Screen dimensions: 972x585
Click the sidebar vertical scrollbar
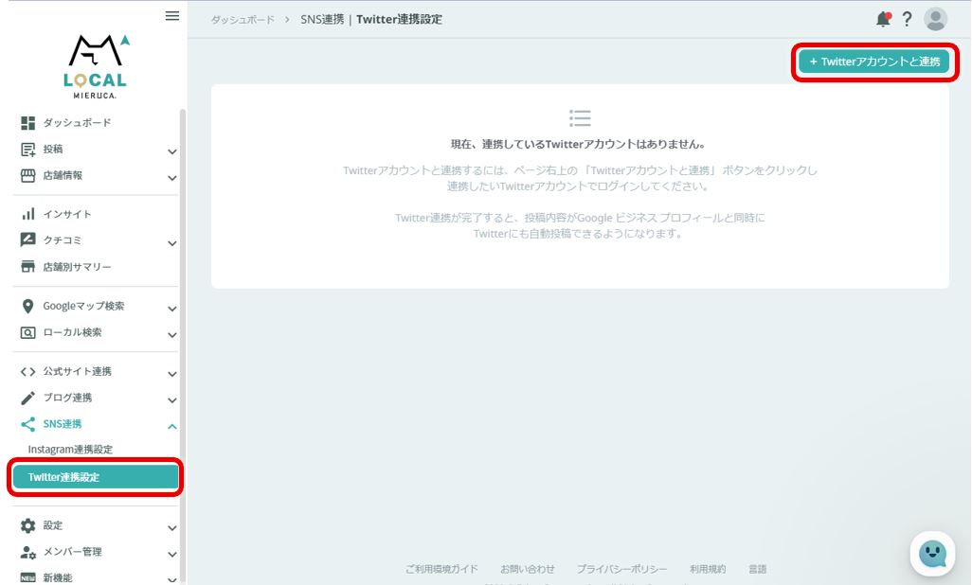click(182, 347)
